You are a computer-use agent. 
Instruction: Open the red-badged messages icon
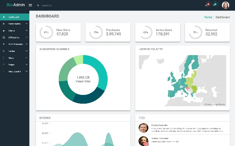pos(208,5)
